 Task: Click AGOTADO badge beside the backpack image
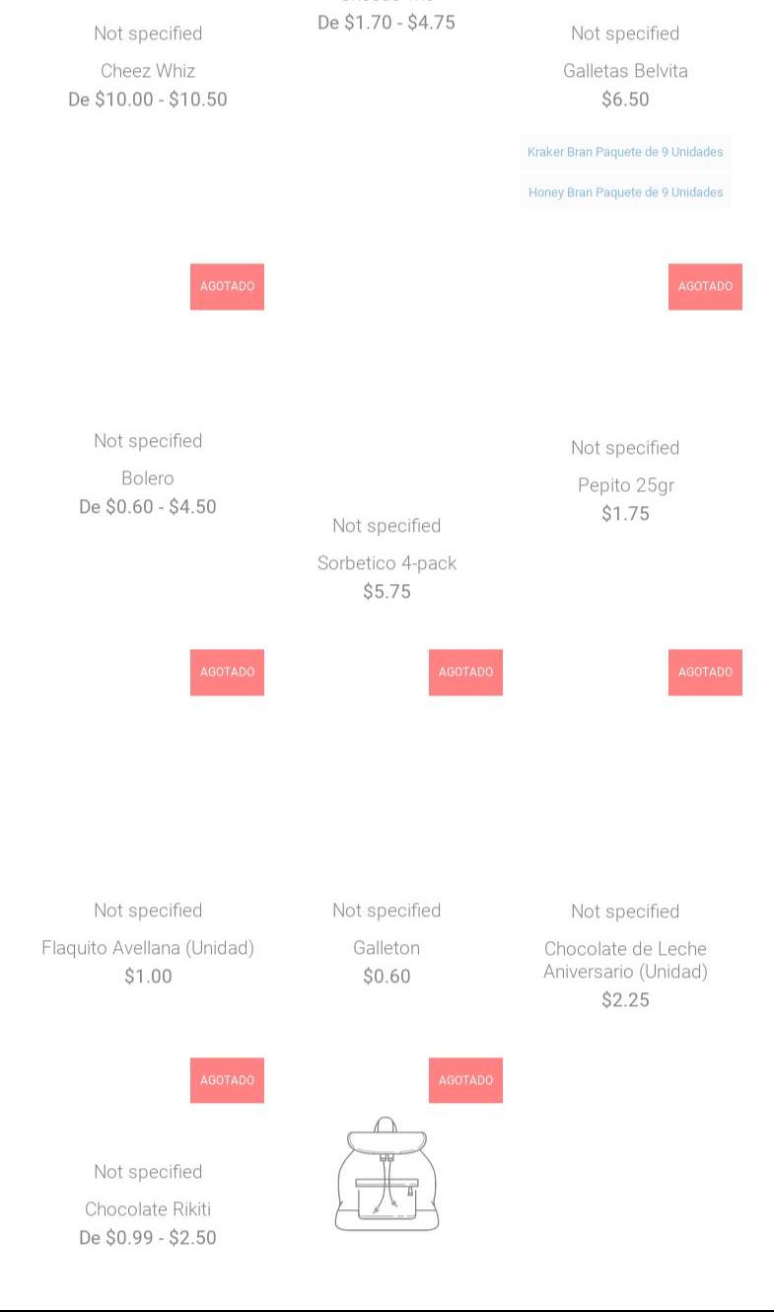pyautogui.click(x=465, y=1080)
